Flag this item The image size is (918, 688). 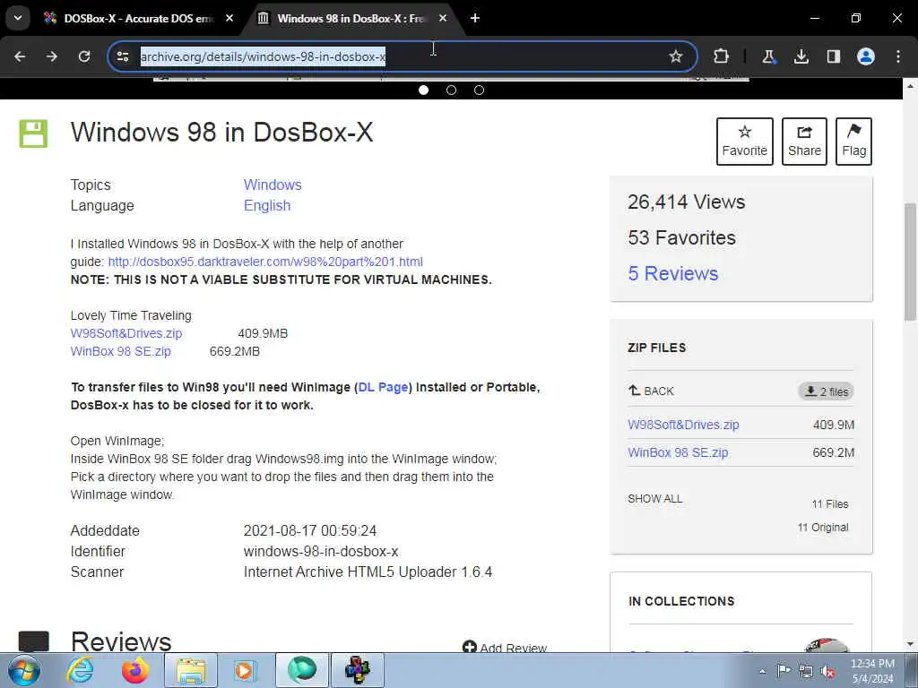[x=853, y=142]
